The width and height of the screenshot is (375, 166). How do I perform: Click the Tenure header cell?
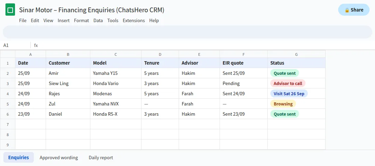coord(160,63)
